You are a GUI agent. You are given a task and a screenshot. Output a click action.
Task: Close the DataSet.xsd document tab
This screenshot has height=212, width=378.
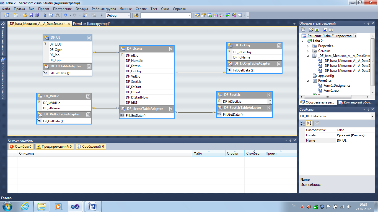pos(69,24)
